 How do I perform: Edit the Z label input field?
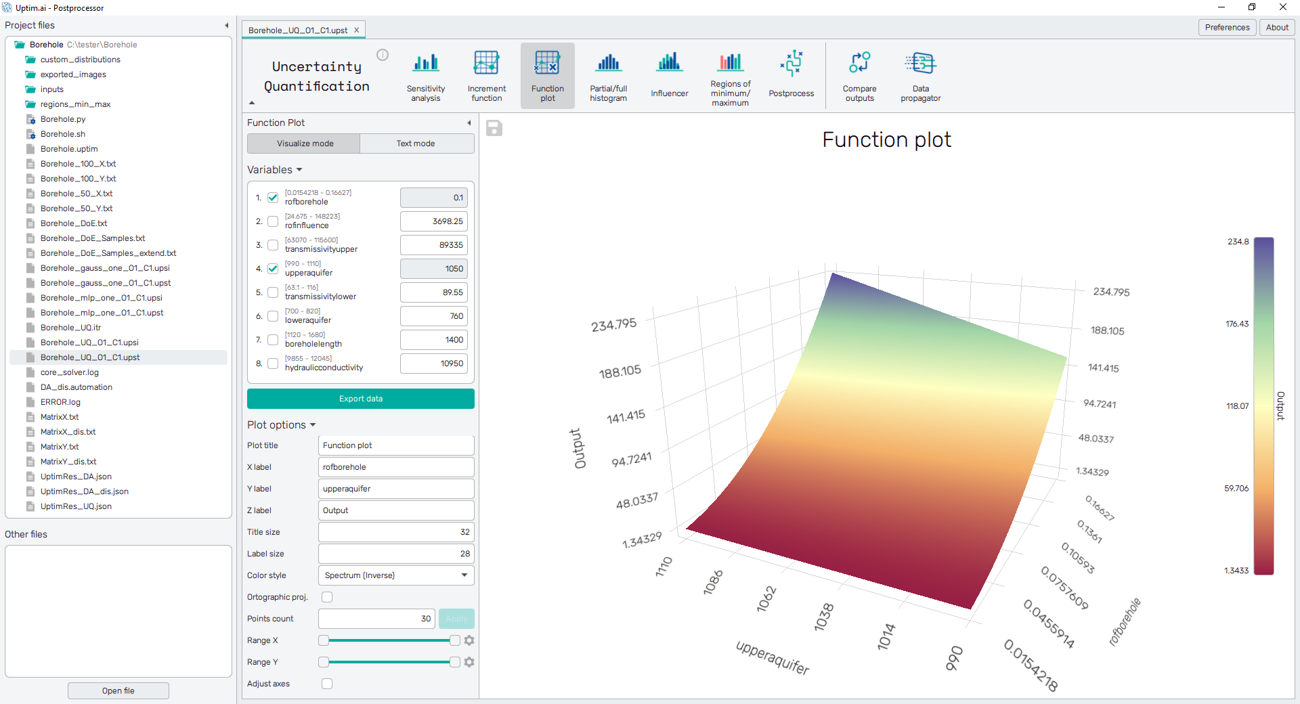pyautogui.click(x=396, y=510)
